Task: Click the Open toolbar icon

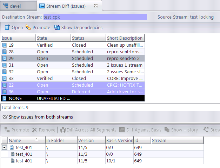Action: pyautogui.click(x=7, y=27)
